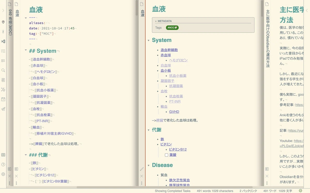Fold the ## System heading in editor
The image size is (310, 193).
(26, 50)
